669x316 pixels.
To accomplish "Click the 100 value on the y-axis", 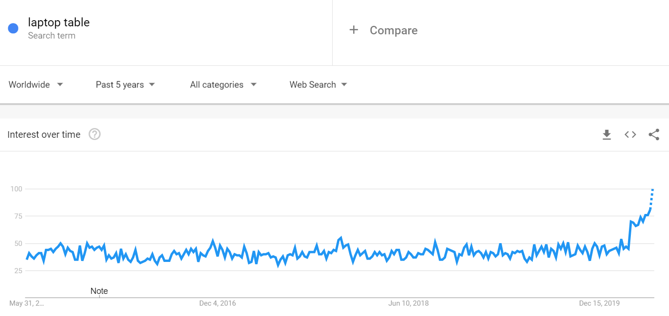I will click(16, 189).
